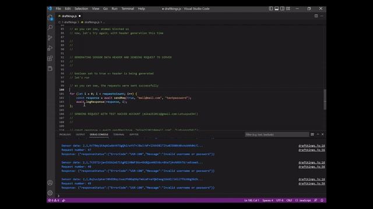Image resolution: width=373 pixels, height=209 pixels.
Task: Switch to the Terminal panel tab
Action: point(118,134)
